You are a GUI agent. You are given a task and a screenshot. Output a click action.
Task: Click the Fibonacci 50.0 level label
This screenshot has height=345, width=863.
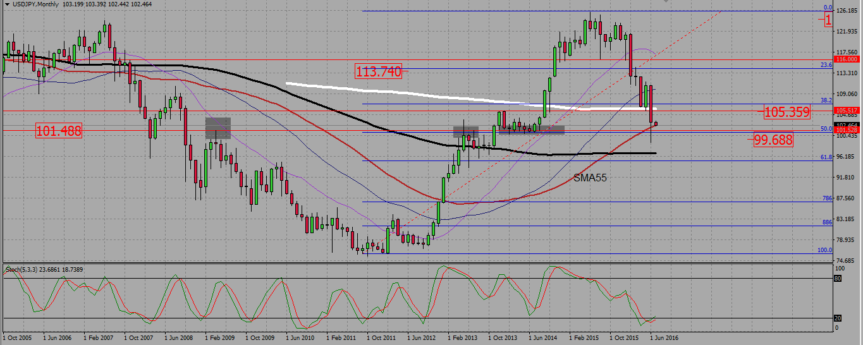[826, 128]
